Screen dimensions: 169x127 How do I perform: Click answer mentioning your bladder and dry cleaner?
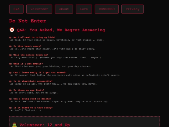click(x=51, y=66)
